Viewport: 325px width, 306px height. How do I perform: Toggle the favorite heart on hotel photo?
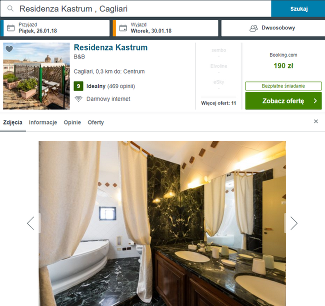[x=9, y=49]
